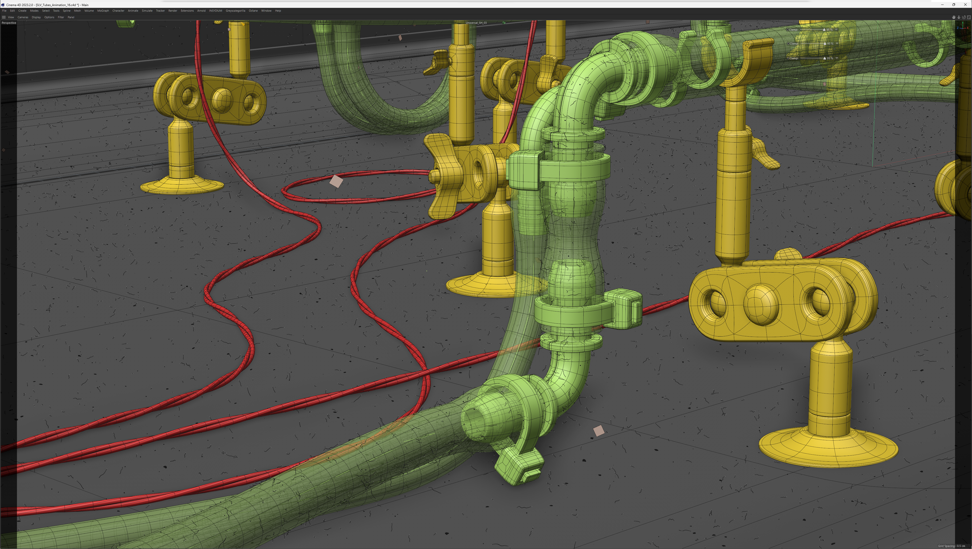
Task: Click the viewport dolly zoom icon
Action: click(x=959, y=17)
